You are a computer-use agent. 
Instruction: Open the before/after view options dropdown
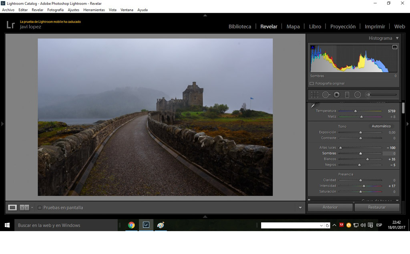[32, 207]
